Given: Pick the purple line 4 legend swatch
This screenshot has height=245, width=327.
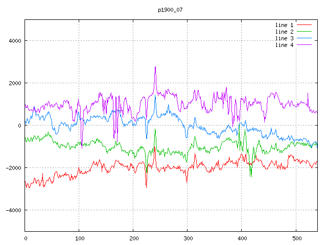Looking at the screenshot, I should pyautogui.click(x=305, y=45).
